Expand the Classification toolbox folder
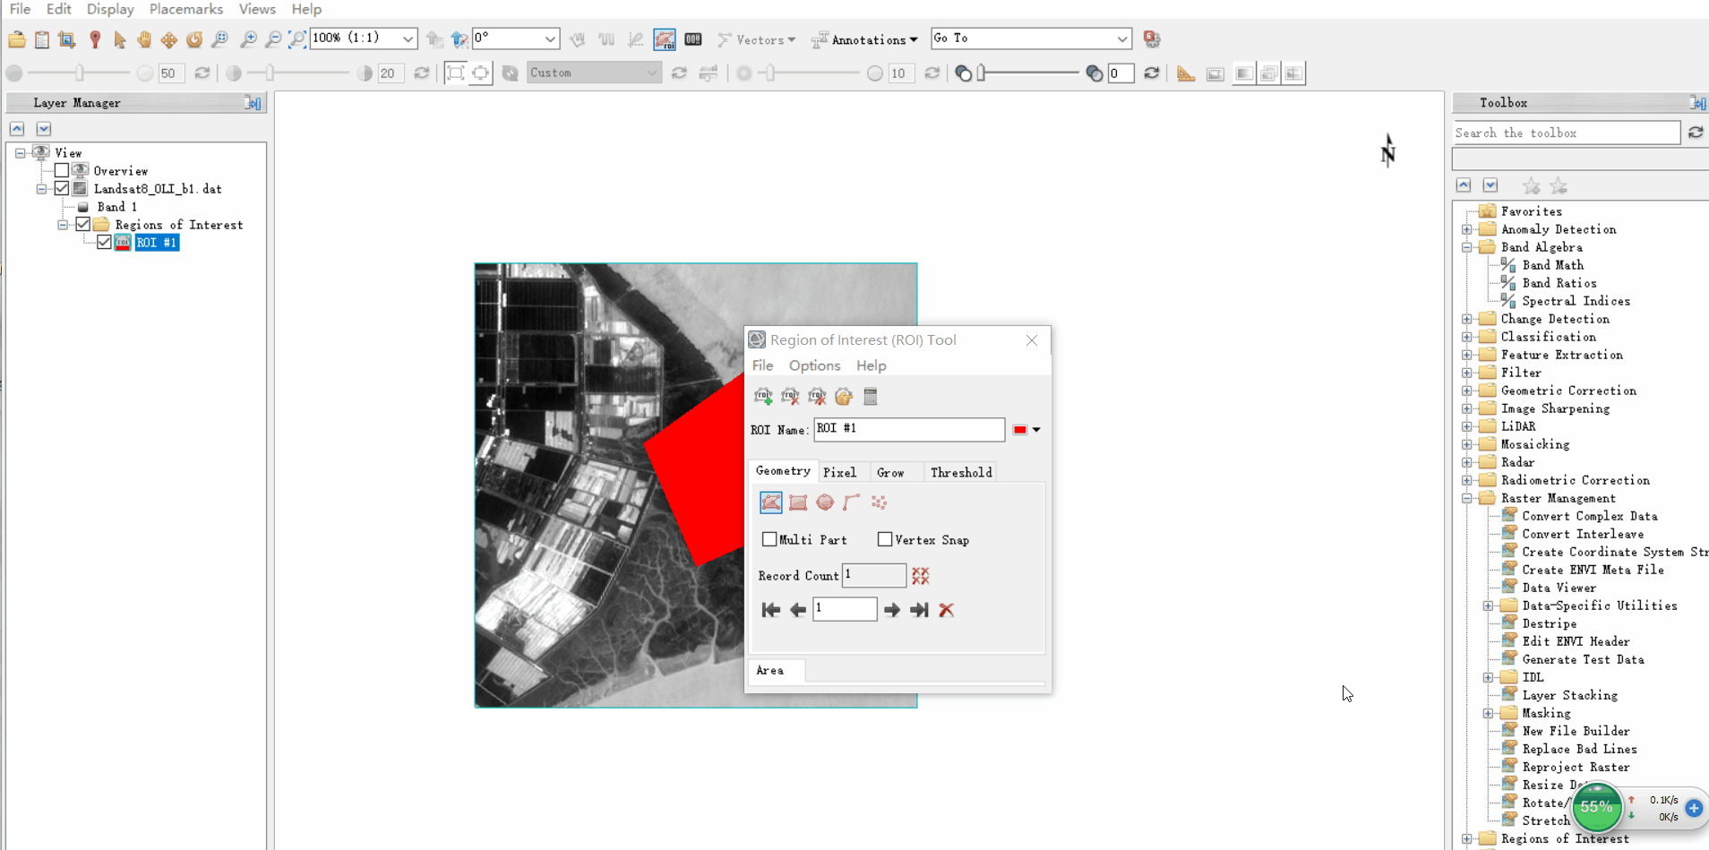This screenshot has width=1709, height=850. (1467, 337)
